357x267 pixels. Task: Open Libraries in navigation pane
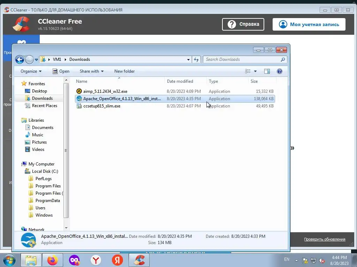[x=36, y=120]
